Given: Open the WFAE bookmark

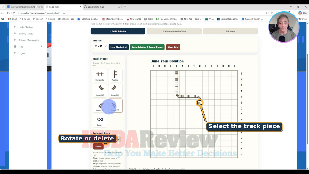Looking at the screenshot, I should [209, 19].
